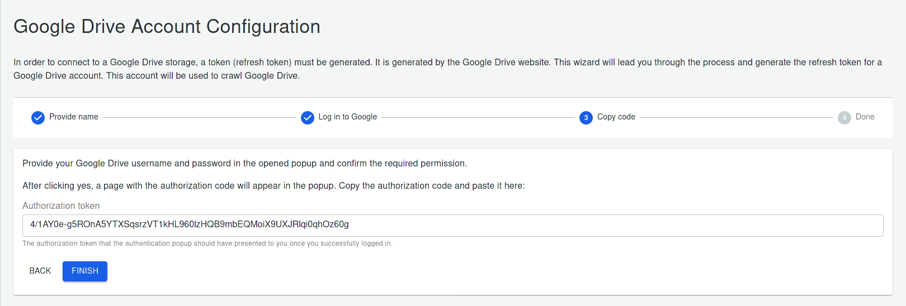906x306 pixels.
Task: Click the Log in to Google checkmark icon
Action: pyautogui.click(x=308, y=117)
